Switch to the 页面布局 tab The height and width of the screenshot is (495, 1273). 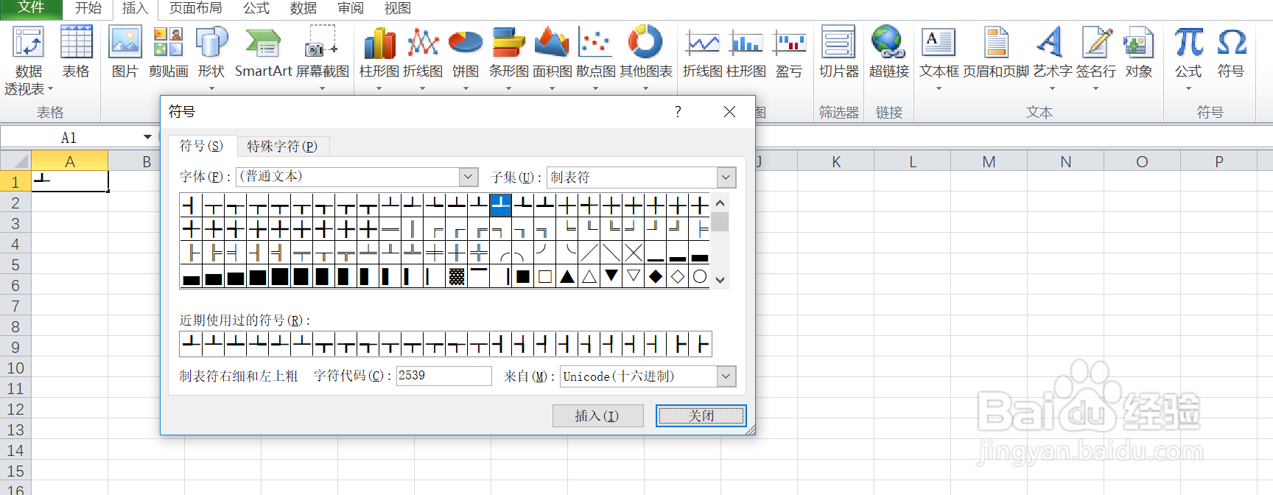[195, 8]
